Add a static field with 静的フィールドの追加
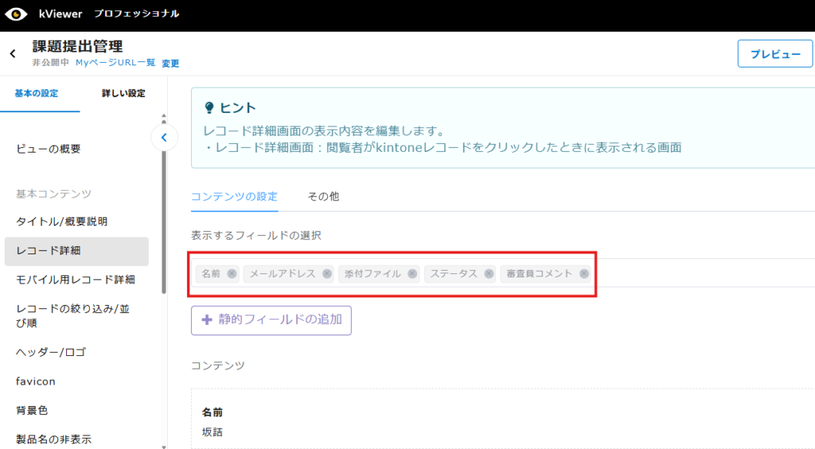This screenshot has width=815, height=449. click(x=271, y=319)
